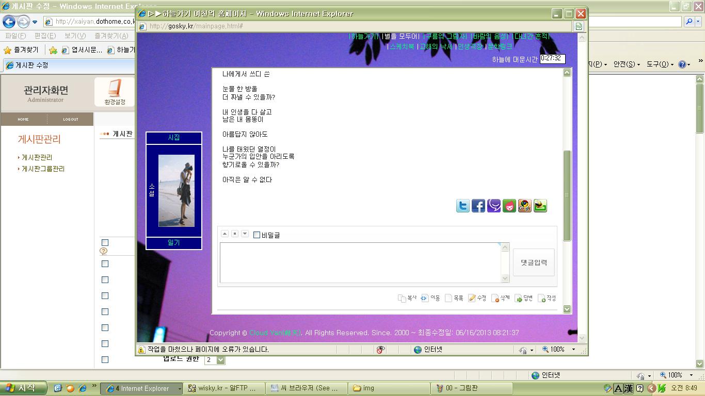Viewport: 705px width, 396px height.
Task: Click the down-arrow comment box expand button
Action: [x=245, y=234]
